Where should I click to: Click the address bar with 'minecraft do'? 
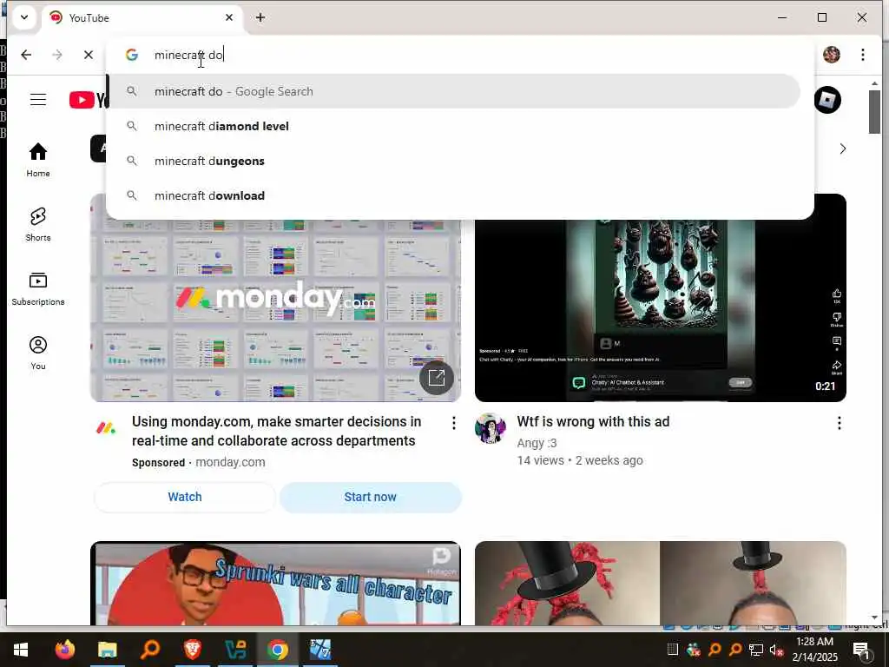point(460,55)
